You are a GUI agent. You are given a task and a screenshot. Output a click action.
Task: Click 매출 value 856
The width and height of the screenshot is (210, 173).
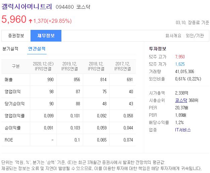pos(77,80)
